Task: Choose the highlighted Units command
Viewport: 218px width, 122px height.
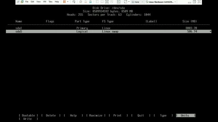Action: tap(186, 115)
